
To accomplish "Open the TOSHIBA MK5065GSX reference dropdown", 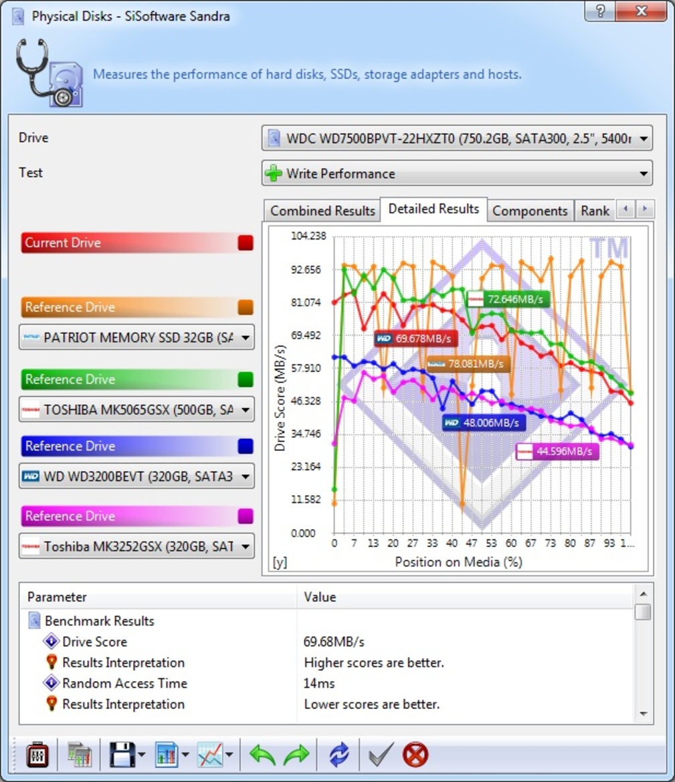I will [136, 409].
